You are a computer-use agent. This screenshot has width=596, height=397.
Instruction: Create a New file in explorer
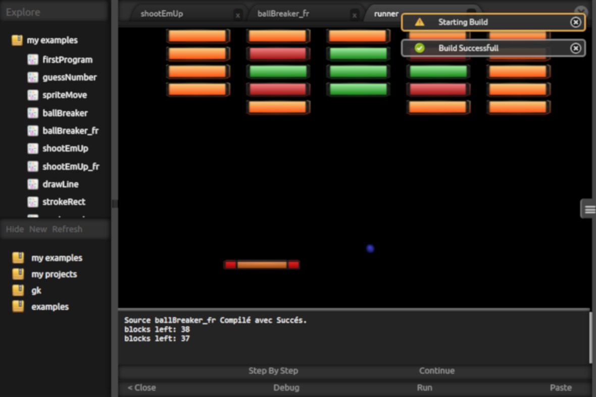38,229
